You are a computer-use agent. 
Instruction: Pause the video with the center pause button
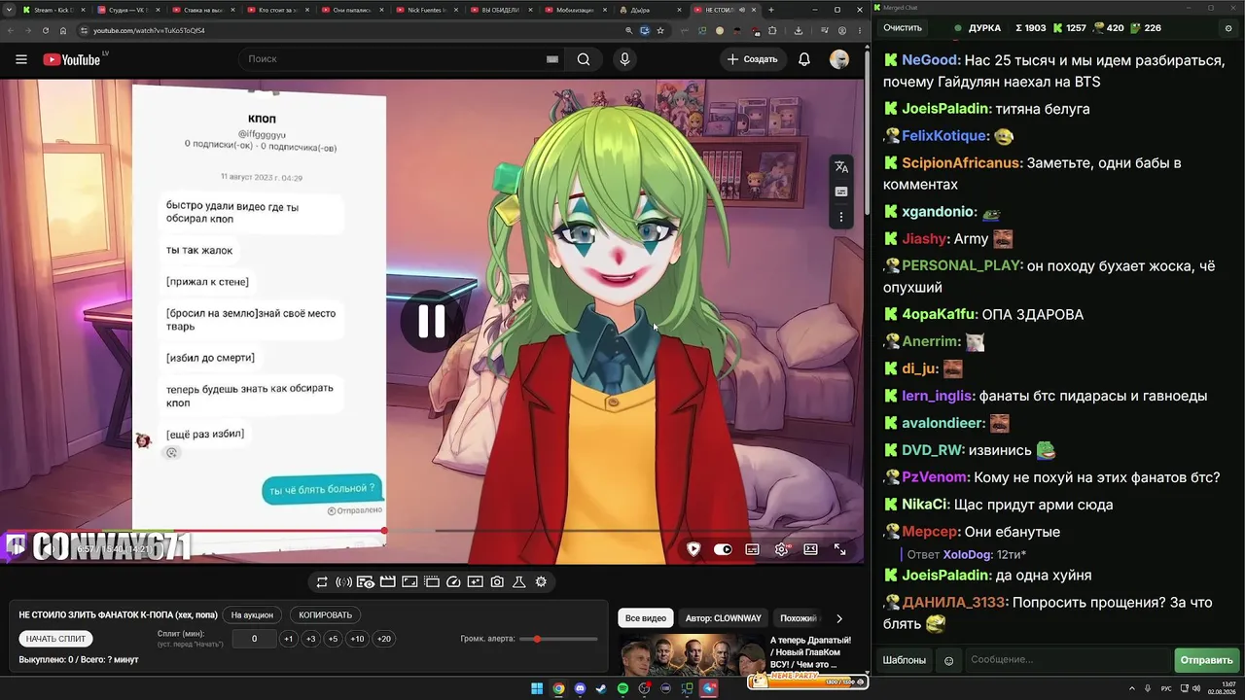pos(432,321)
